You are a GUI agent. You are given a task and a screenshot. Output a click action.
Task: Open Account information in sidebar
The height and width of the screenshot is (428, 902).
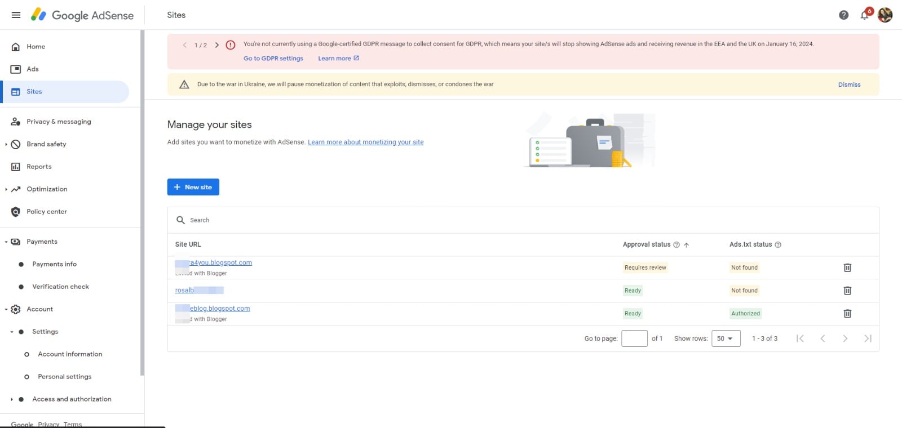coord(70,354)
